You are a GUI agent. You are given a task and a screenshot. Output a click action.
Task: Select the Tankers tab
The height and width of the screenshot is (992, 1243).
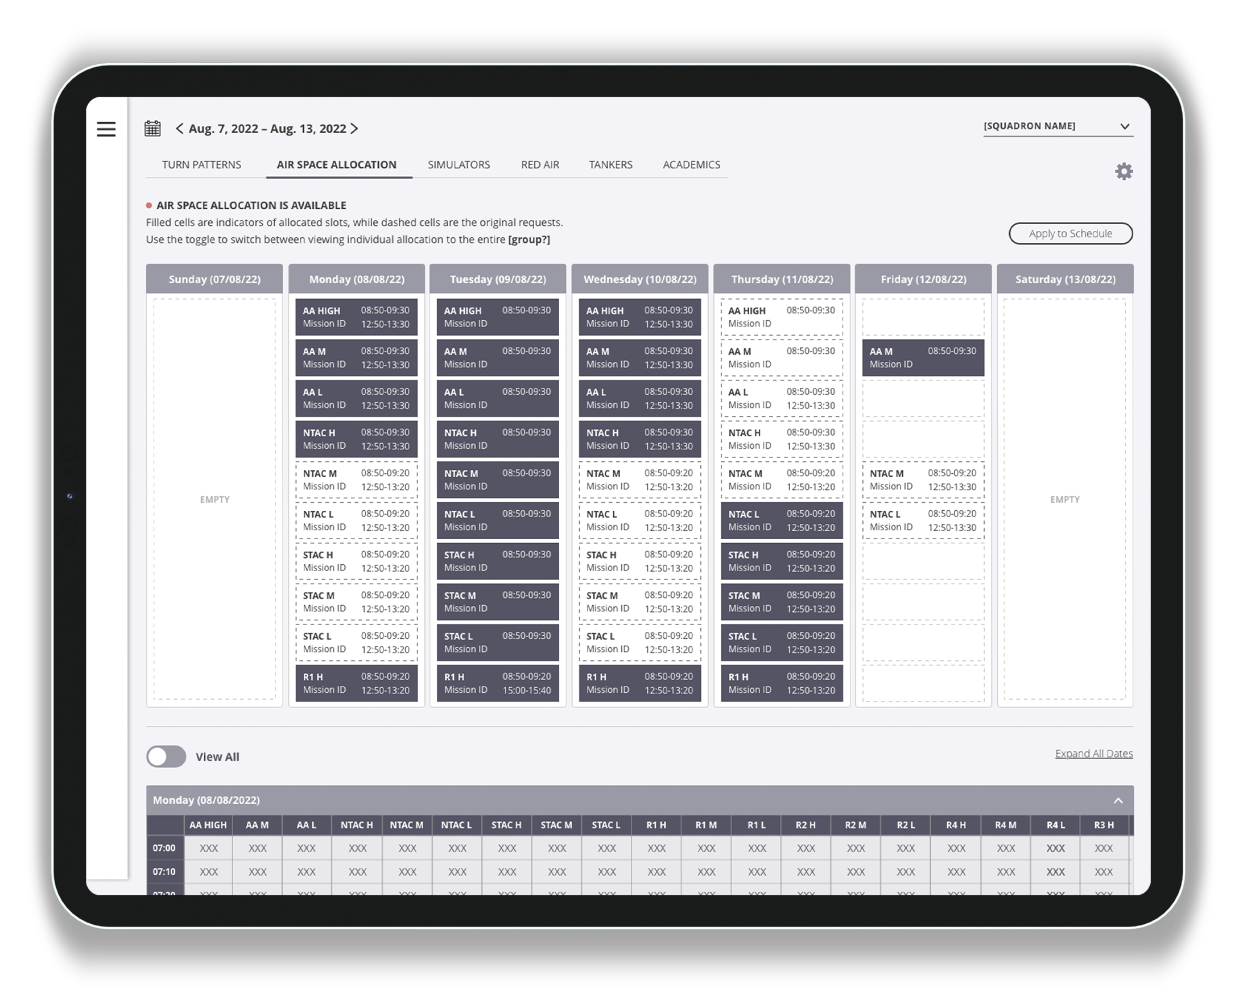pyautogui.click(x=610, y=165)
